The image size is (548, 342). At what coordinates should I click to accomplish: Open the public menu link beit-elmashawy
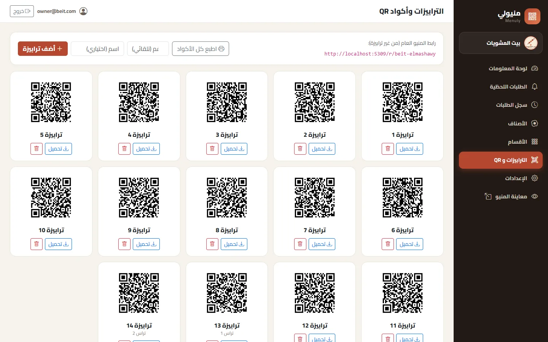click(380, 54)
